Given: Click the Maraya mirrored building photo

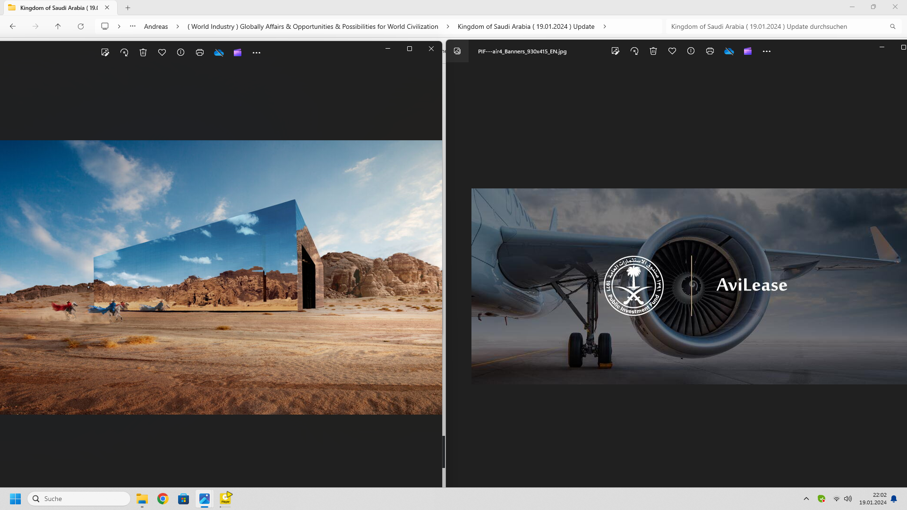Looking at the screenshot, I should coord(221,277).
